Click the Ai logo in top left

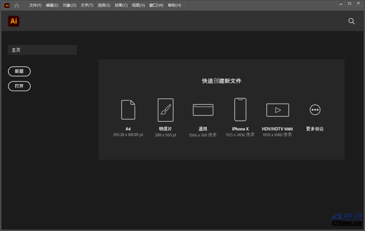tap(13, 21)
